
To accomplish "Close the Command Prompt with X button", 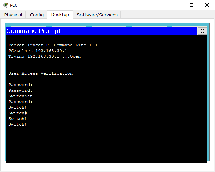I will point(202,31).
